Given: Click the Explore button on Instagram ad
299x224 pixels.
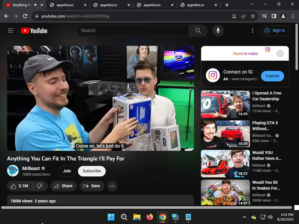Looking at the screenshot, I should click(272, 76).
